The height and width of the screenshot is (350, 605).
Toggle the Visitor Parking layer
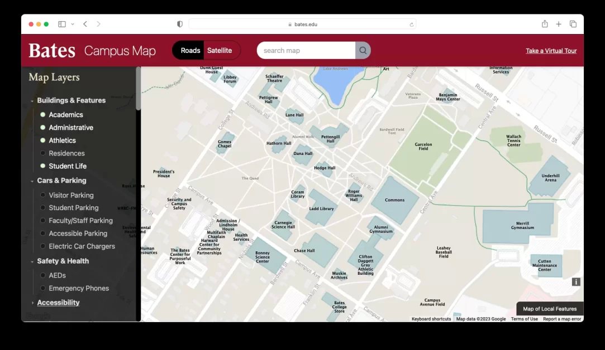[42, 195]
